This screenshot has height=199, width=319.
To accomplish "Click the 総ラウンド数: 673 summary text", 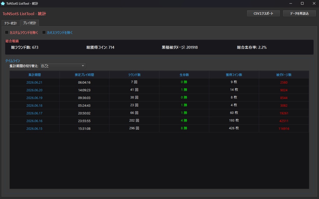I will click(25, 48).
